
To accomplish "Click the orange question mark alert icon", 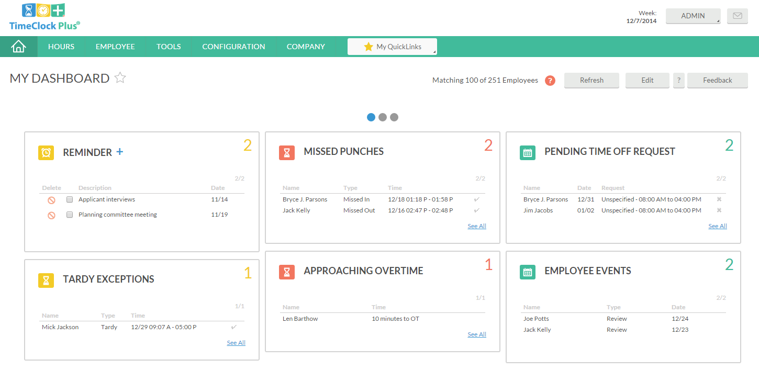I will pyautogui.click(x=550, y=81).
